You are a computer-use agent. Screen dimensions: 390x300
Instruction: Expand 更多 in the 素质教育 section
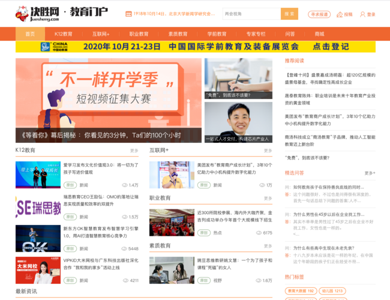tap(268, 246)
